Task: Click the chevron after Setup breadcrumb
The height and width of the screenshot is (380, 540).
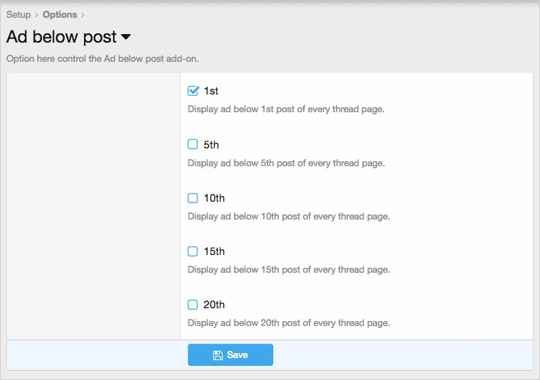Action: pos(36,15)
